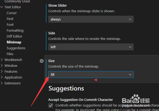Select Diff Editor in sidebar
Viewport: 159px width, 111px height.
point(14,36)
